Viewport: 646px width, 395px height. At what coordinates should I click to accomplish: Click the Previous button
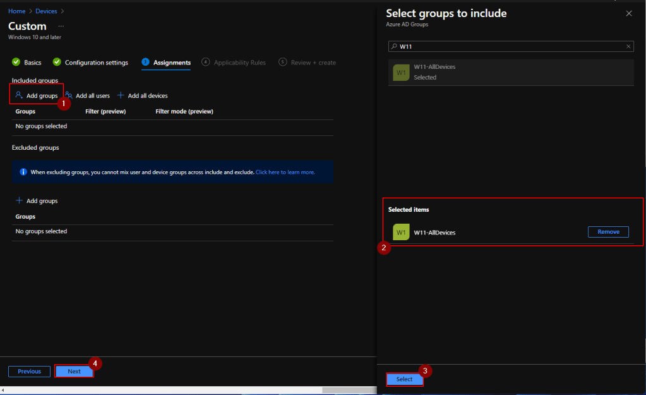point(29,371)
